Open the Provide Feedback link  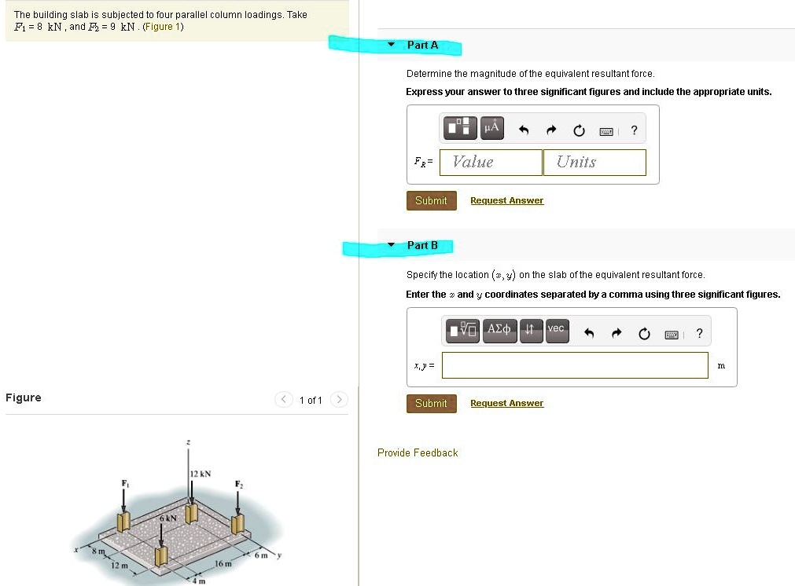[x=418, y=452]
